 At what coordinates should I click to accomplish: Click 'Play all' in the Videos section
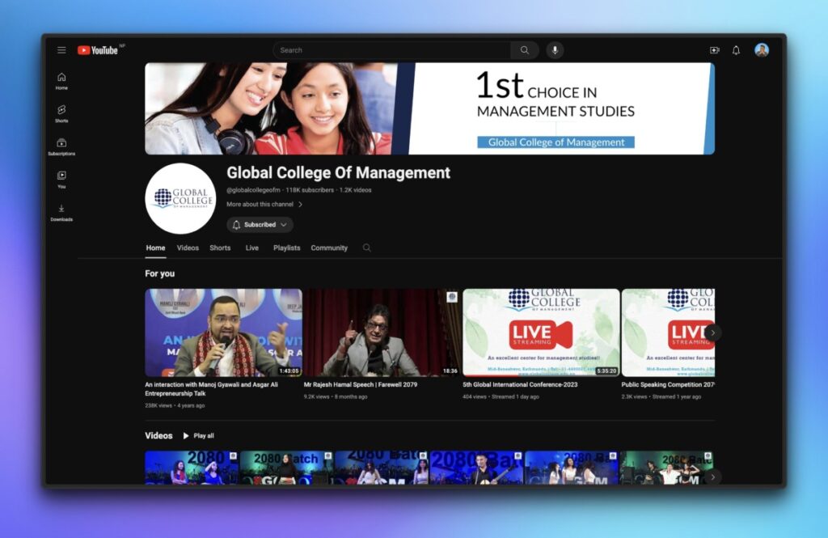[x=197, y=435]
